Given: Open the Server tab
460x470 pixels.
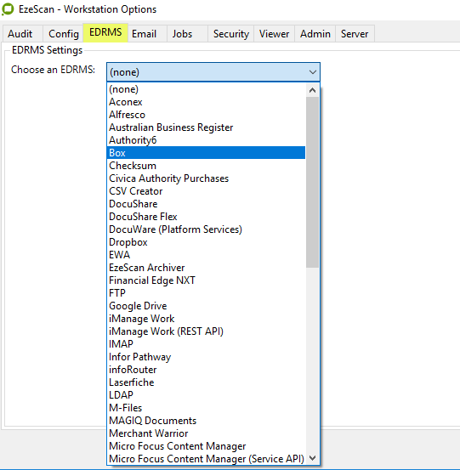Looking at the screenshot, I should 355,34.
